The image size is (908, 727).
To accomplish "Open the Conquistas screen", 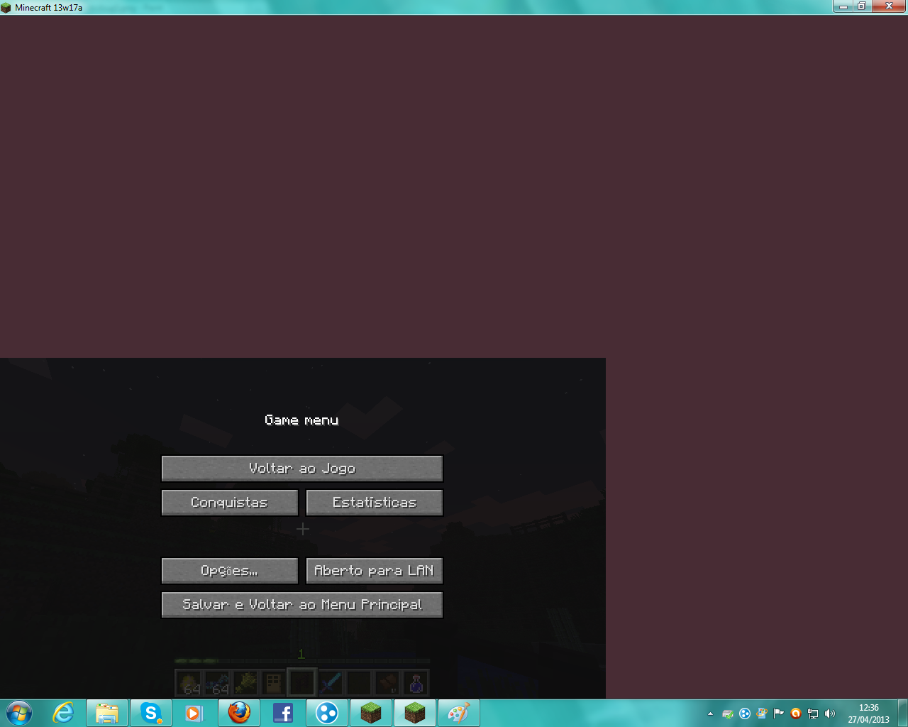I will (x=230, y=503).
